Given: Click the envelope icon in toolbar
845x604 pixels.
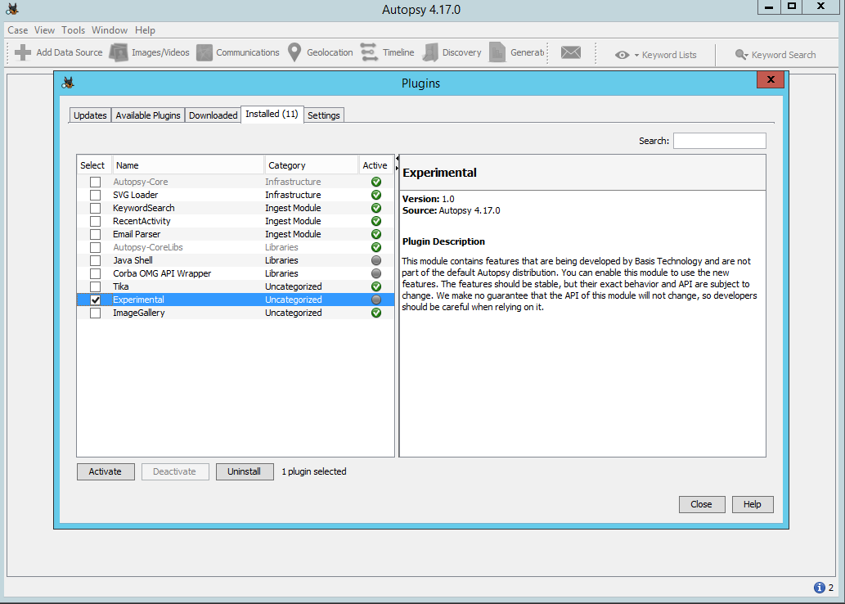Looking at the screenshot, I should [x=570, y=52].
